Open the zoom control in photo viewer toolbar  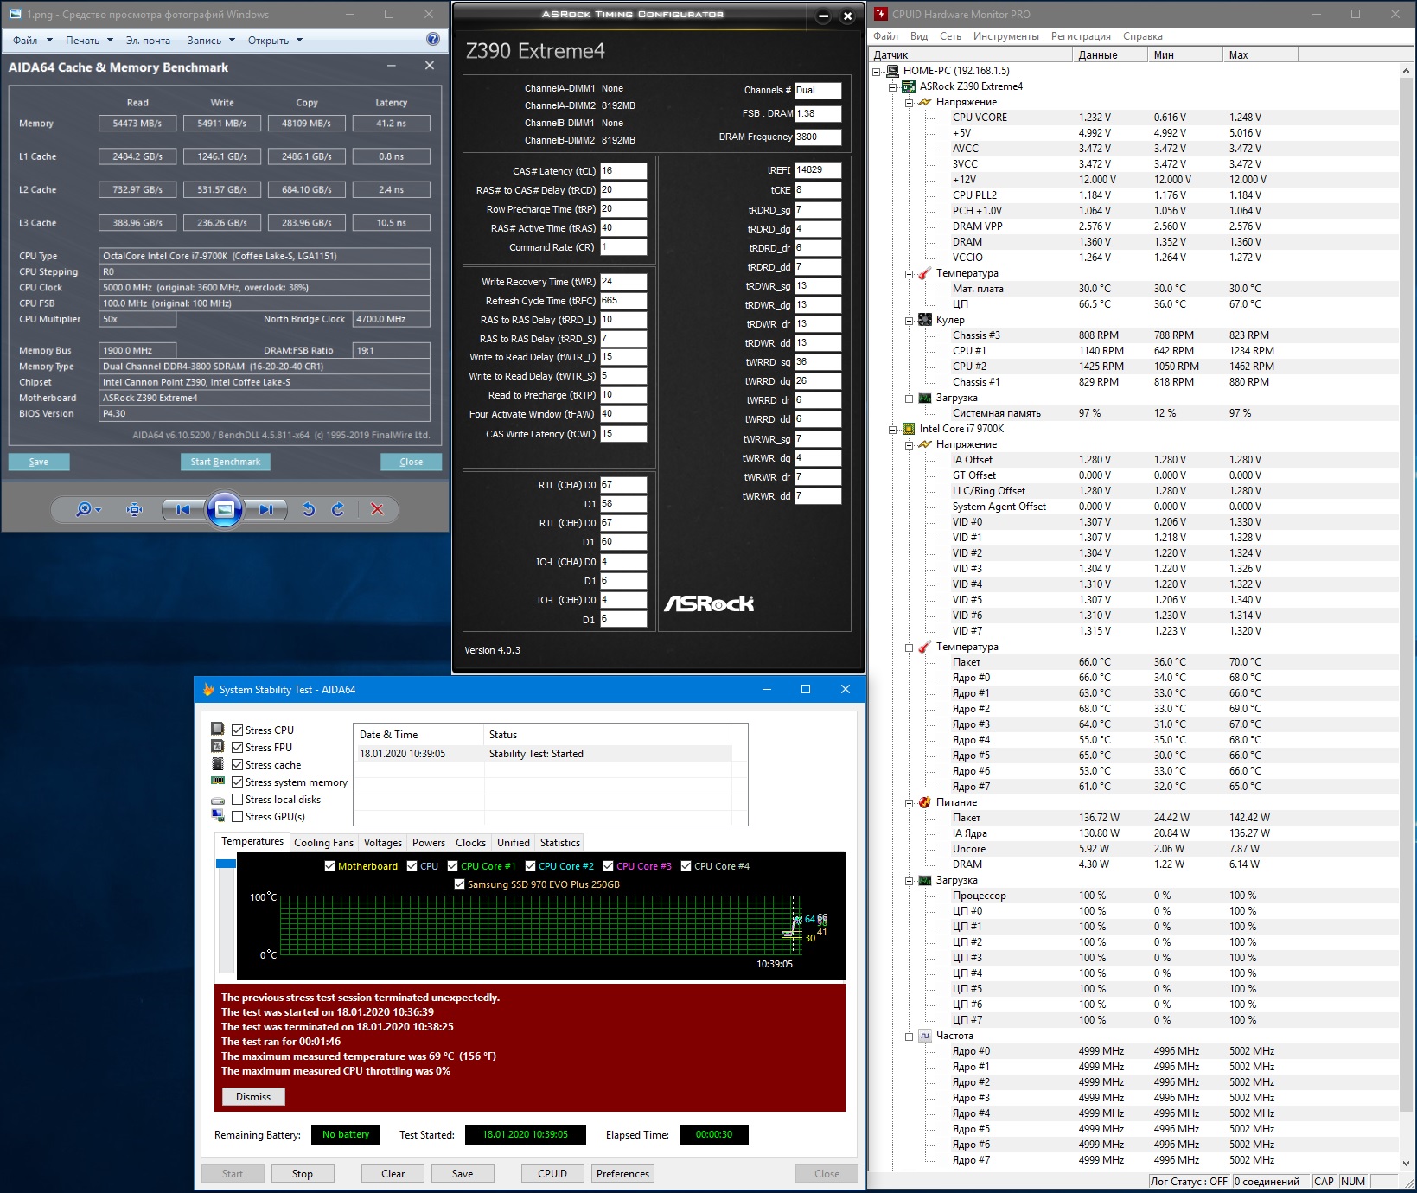tap(87, 510)
